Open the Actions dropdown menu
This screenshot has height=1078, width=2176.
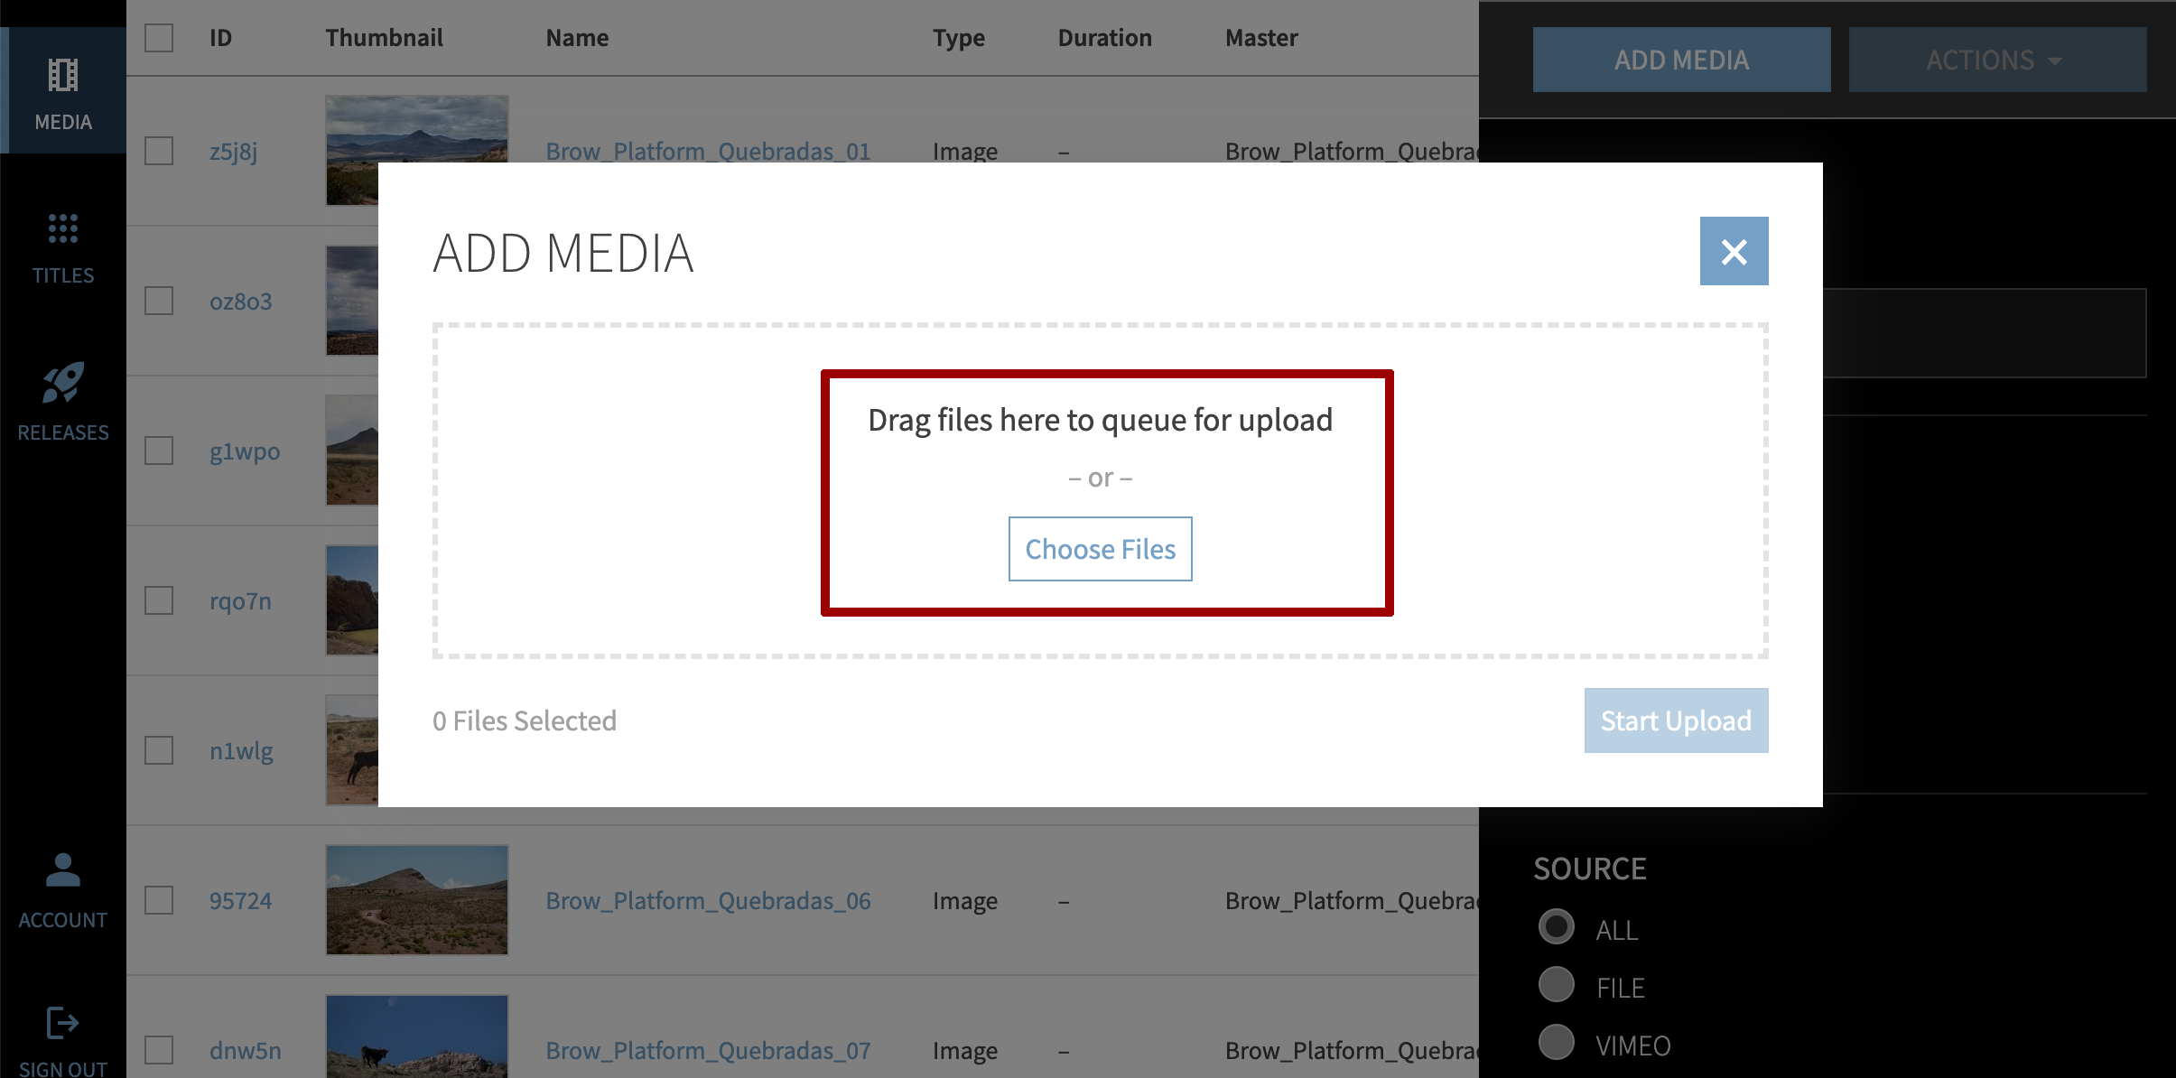[1996, 60]
